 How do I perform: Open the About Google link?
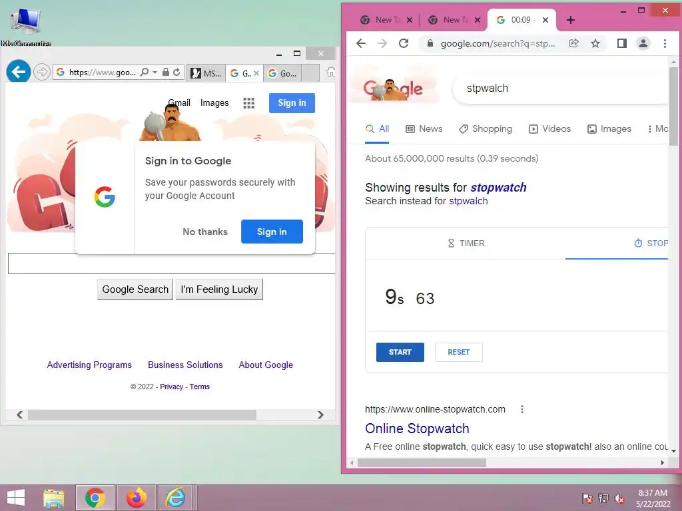coord(266,365)
